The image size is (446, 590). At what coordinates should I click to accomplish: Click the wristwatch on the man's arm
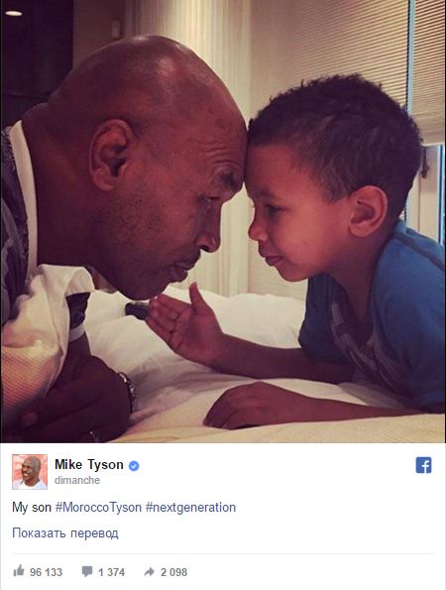128,392
